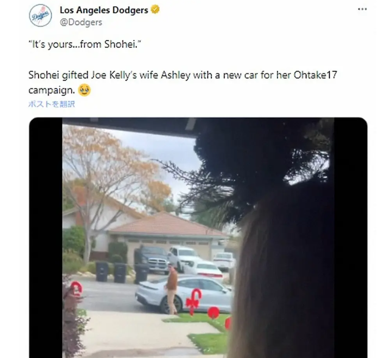Click the trash bins by the curb
Viewport: 382px width, 358px height.
(x=122, y=273)
